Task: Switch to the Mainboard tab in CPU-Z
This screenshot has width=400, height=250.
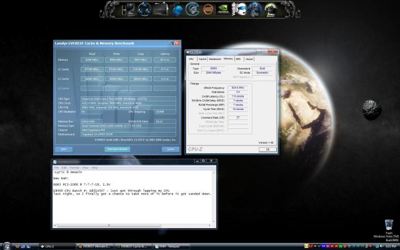Action: click(215, 59)
